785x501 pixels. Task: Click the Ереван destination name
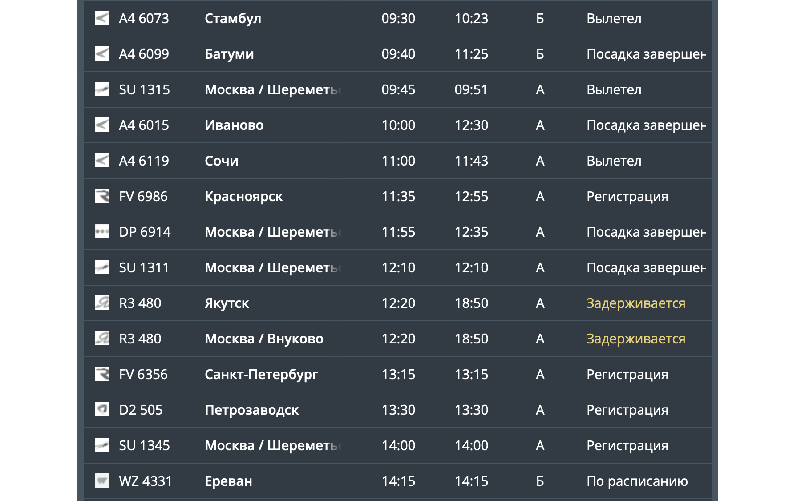click(x=228, y=481)
